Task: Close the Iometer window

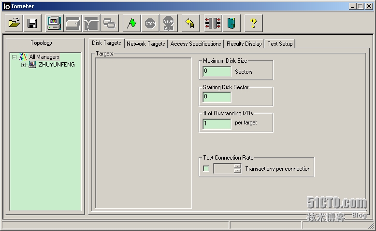Action: click(369, 6)
